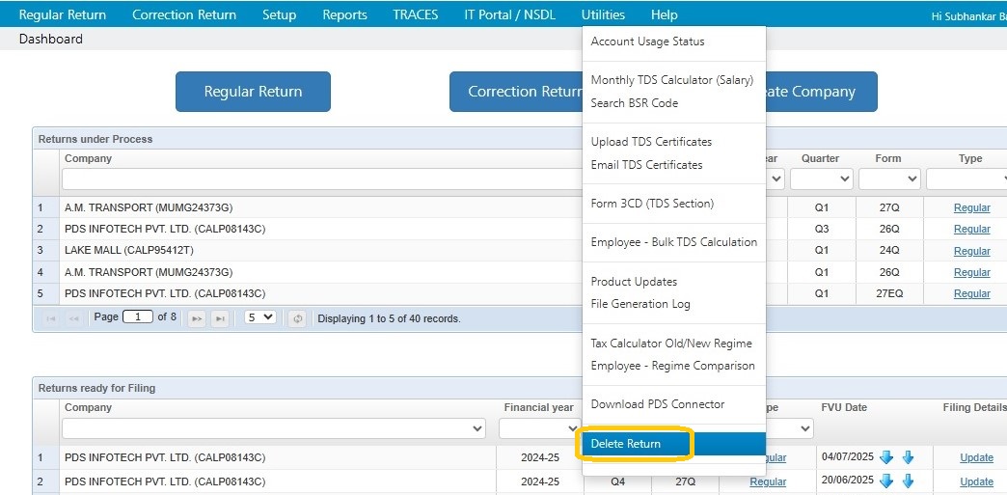Click left download arrow beside 20/06/2025
The image size is (1007, 495).
tap(886, 481)
